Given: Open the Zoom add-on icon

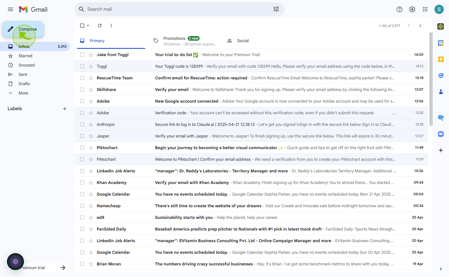Looking at the screenshot, I should [x=441, y=134].
